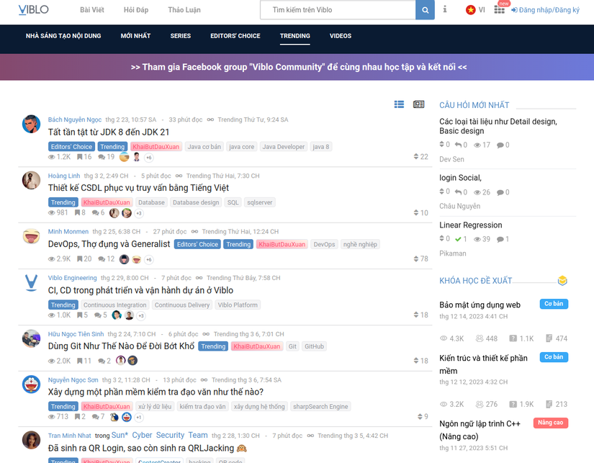Open course Bảo mật ứng dụng web

tap(480, 305)
